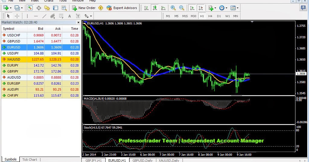Open the chart Templates icon
309x162 pixels.
(233, 8)
